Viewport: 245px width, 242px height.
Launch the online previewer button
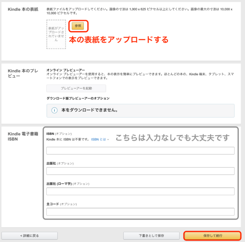[76, 88]
